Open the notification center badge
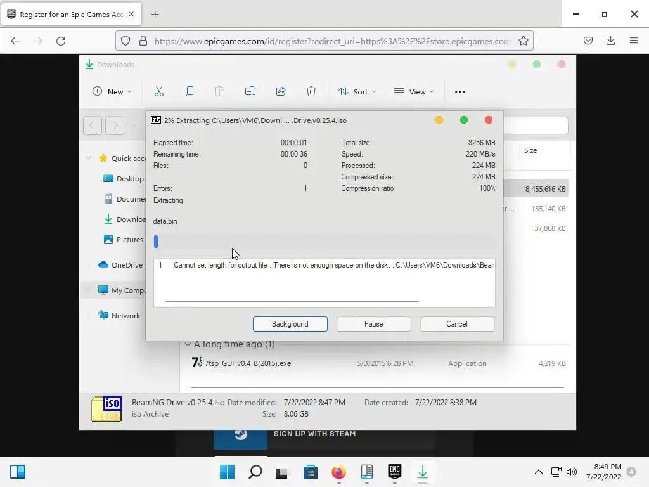 pos(631,472)
